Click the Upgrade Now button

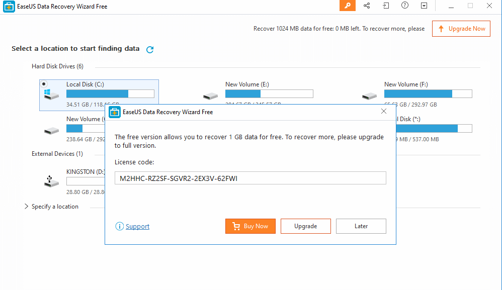click(x=461, y=29)
